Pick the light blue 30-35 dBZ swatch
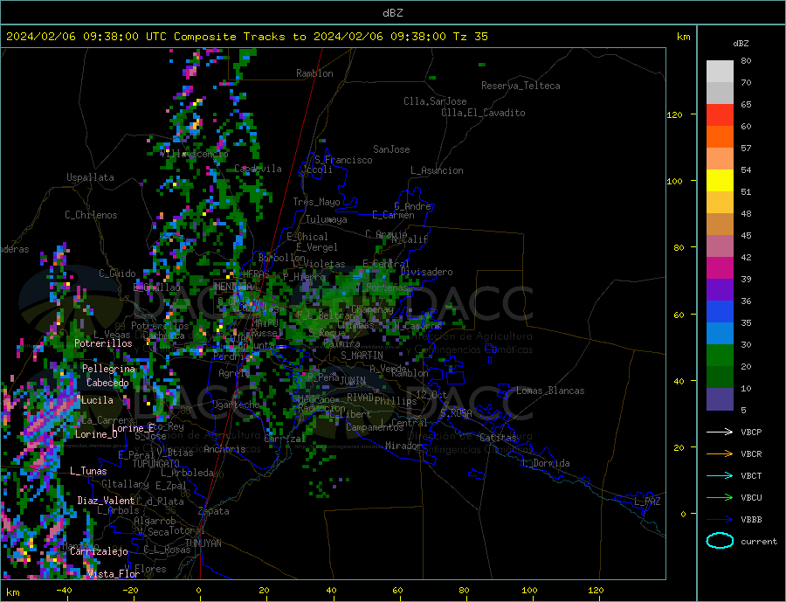This screenshot has width=786, height=602. click(x=720, y=334)
